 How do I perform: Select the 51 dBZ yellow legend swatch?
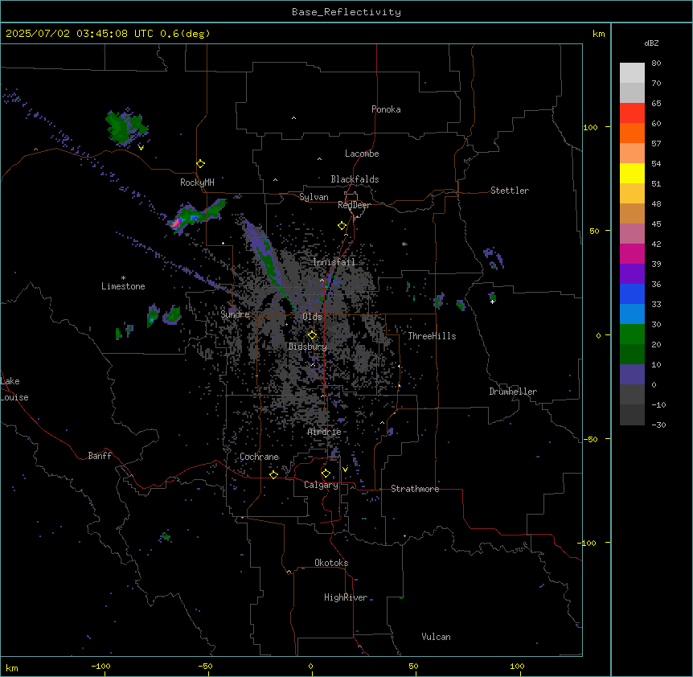coord(632,173)
